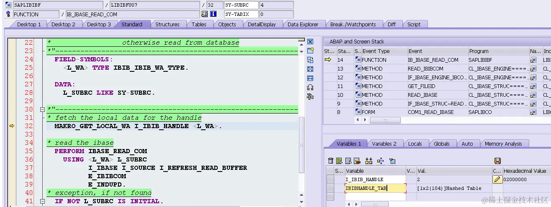
Task: Go to the Objects tab
Action: click(x=227, y=24)
